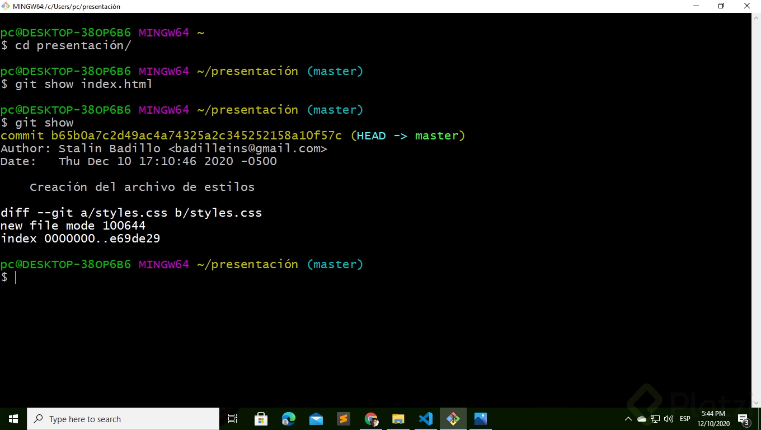The width and height of the screenshot is (761, 430).
Task: Open Microsoft Edge from the taskbar
Action: click(x=288, y=419)
